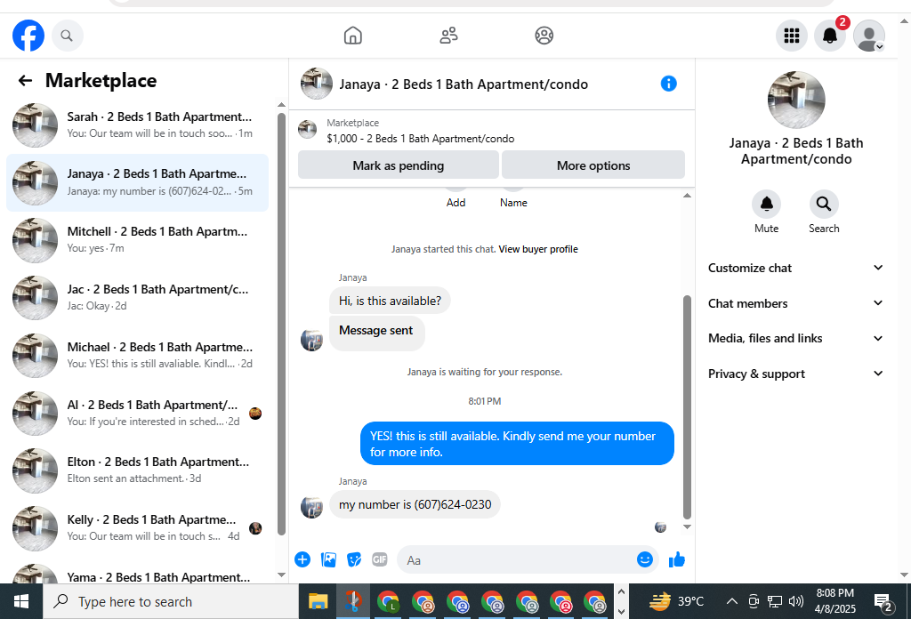Attach a photo using the image icon
The width and height of the screenshot is (911, 619).
click(x=328, y=559)
